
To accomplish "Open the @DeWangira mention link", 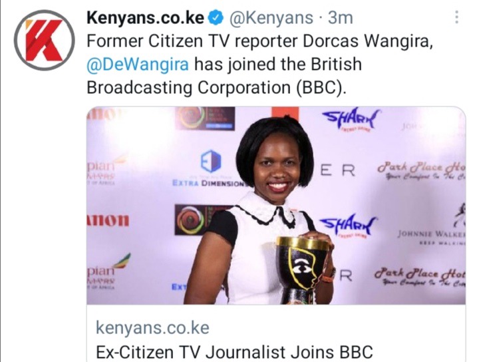I will (x=138, y=65).
